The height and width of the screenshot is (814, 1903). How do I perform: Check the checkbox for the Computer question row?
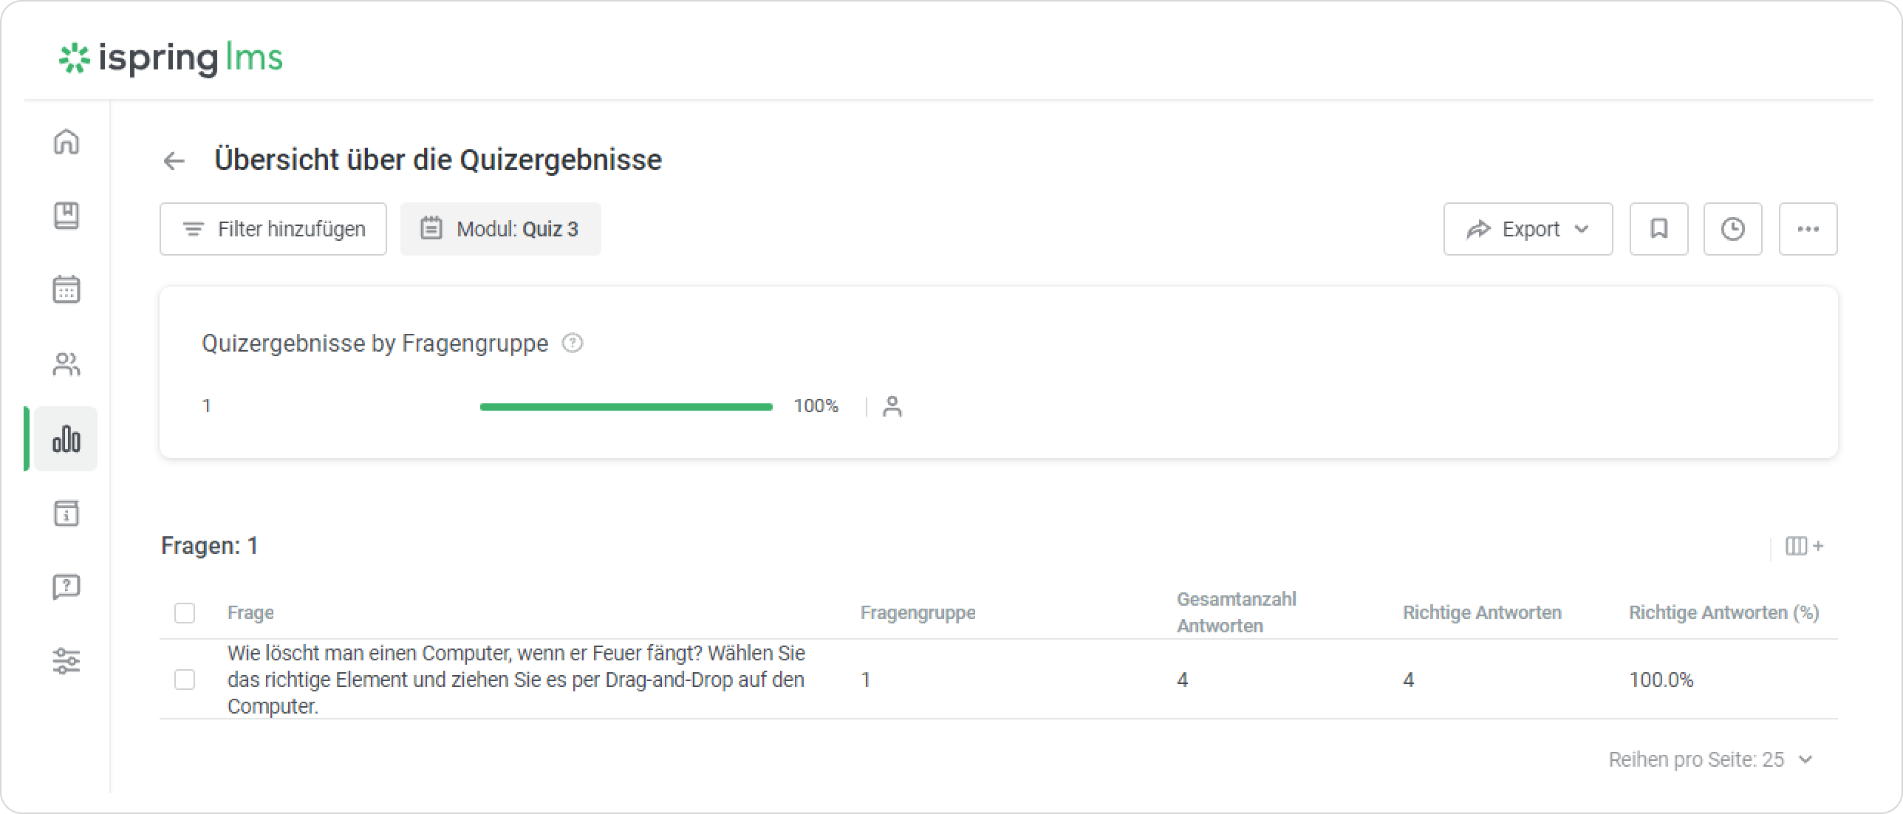tap(185, 680)
